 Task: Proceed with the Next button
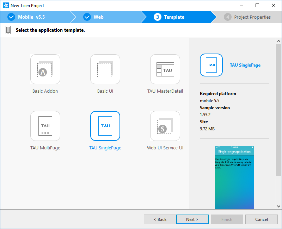192,219
